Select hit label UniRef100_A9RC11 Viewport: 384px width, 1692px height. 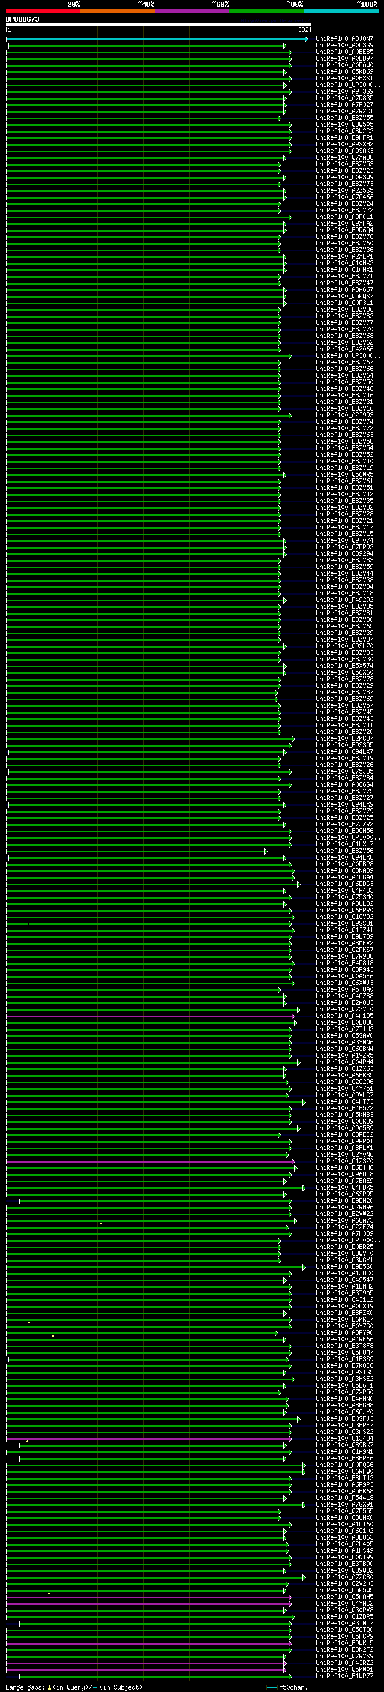(344, 217)
